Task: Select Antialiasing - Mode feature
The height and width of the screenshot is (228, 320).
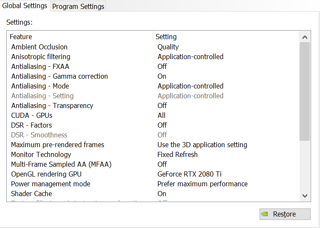Action: tap(40, 86)
